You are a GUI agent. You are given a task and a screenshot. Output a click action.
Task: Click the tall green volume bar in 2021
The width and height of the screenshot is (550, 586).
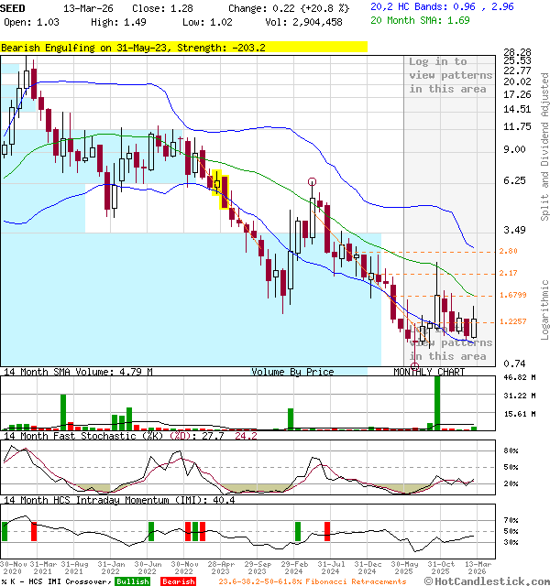(63, 411)
